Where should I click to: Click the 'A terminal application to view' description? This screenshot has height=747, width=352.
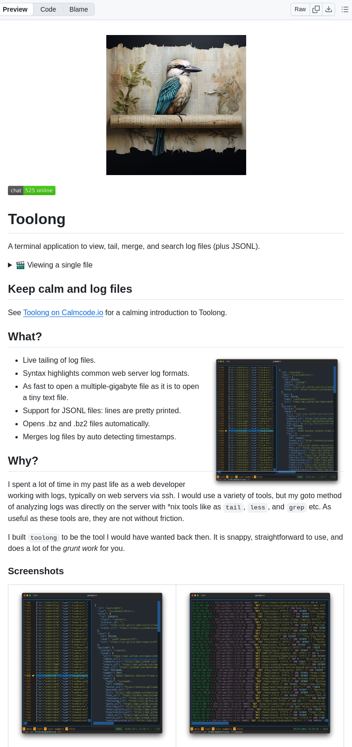tap(134, 246)
